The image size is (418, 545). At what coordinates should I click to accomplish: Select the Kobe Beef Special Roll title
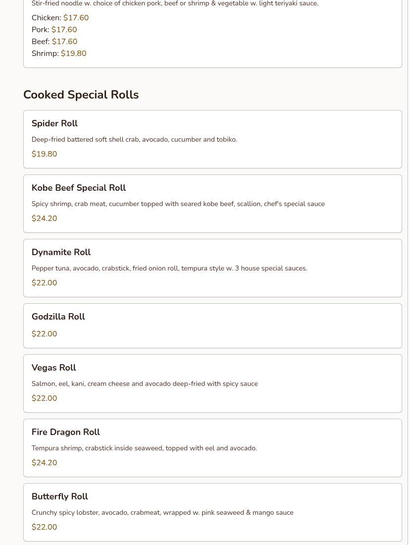point(78,188)
